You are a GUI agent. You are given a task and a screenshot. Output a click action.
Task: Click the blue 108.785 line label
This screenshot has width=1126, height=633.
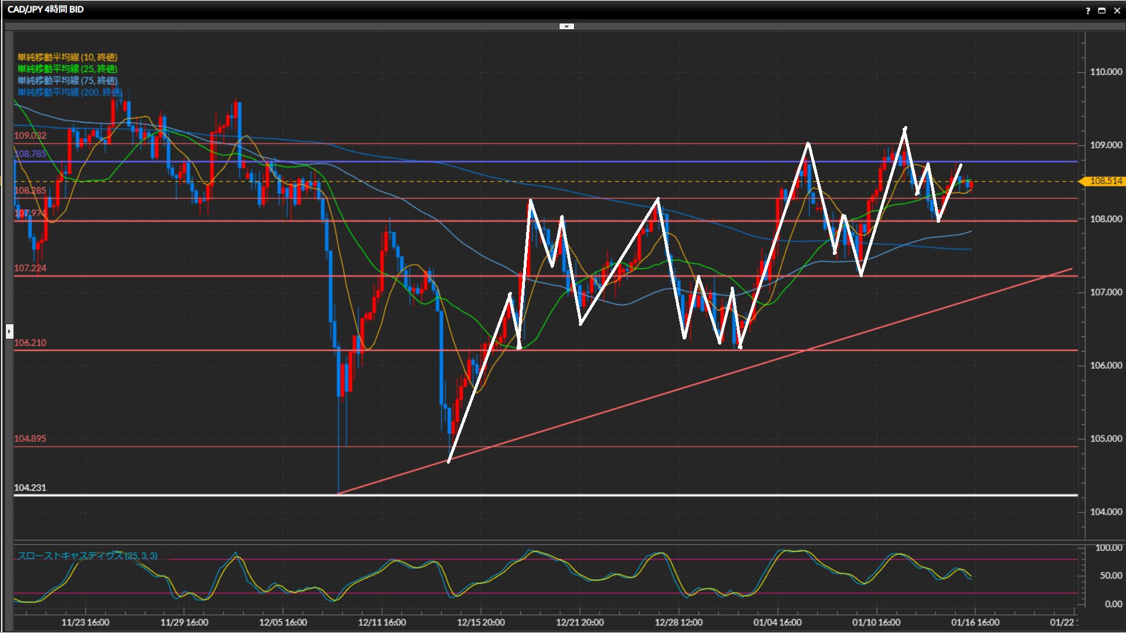click(30, 154)
